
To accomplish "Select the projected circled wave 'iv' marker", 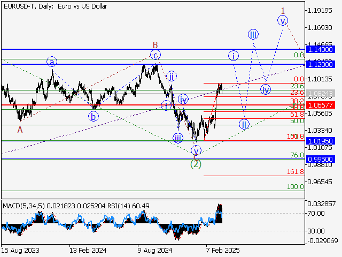I will (265, 89).
